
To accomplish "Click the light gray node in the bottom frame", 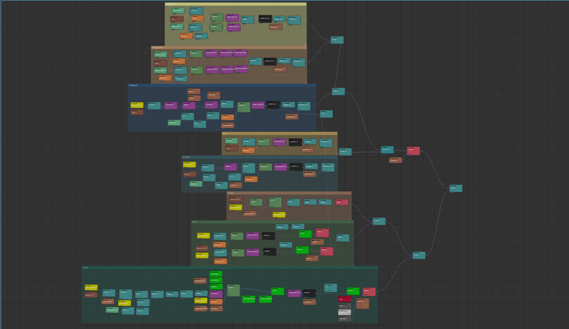I will [345, 312].
